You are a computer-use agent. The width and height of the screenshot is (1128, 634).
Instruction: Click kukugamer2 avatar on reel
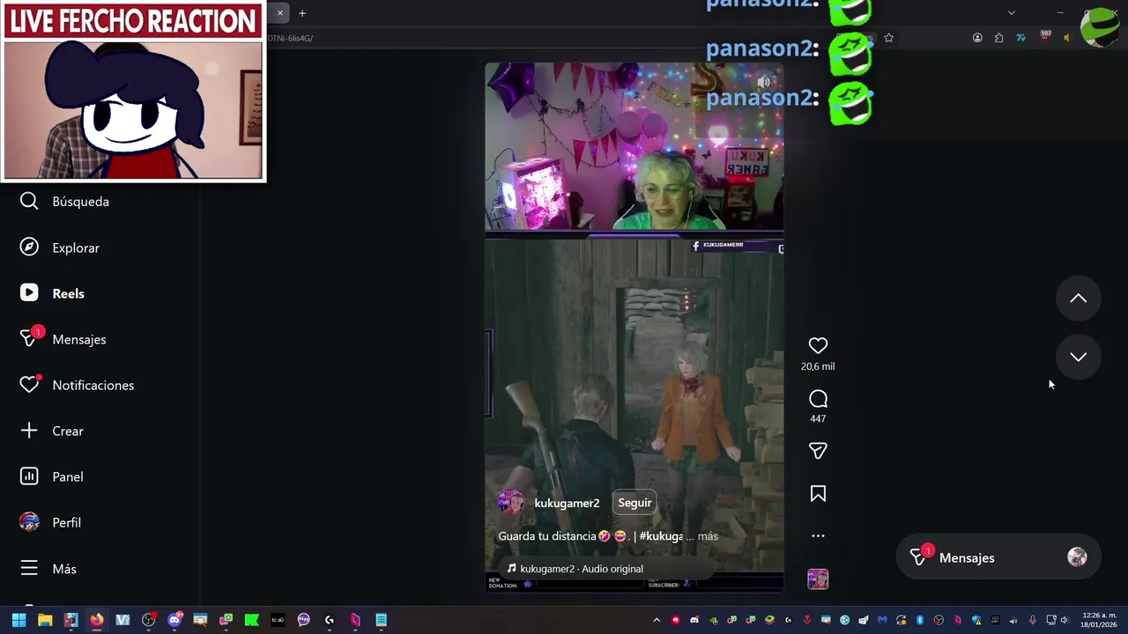[511, 503]
